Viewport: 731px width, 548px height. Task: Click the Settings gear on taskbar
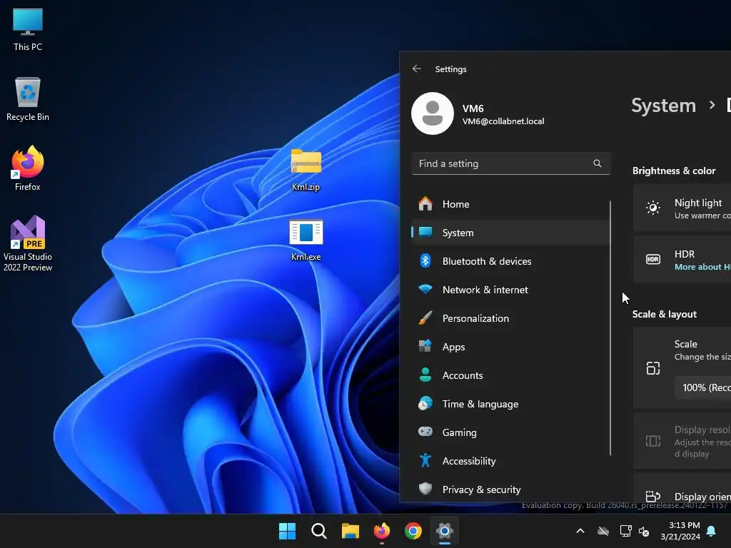pyautogui.click(x=445, y=531)
